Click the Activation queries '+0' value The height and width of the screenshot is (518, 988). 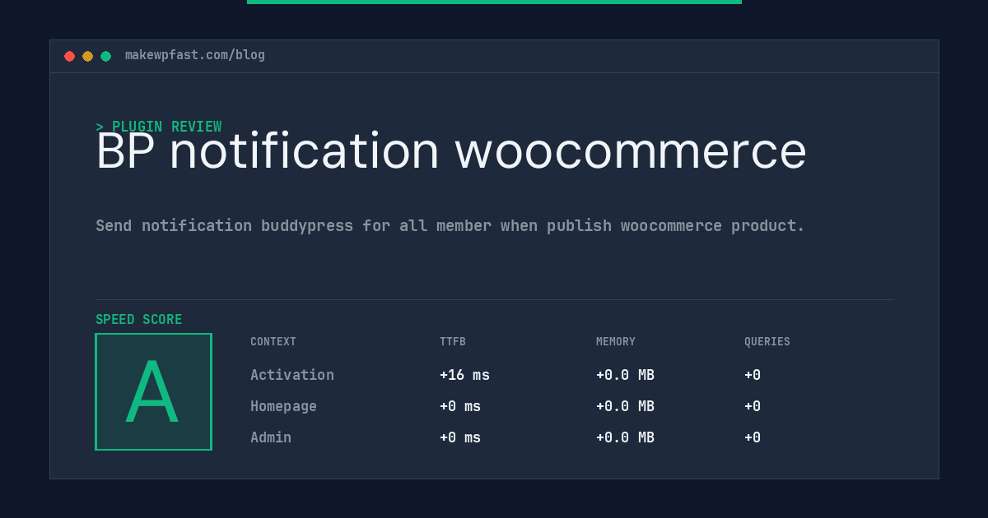click(753, 375)
